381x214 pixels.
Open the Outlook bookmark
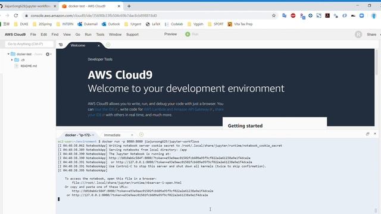coord(111,24)
